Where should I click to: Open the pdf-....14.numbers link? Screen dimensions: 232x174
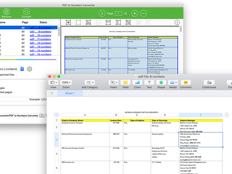click(x=40, y=50)
